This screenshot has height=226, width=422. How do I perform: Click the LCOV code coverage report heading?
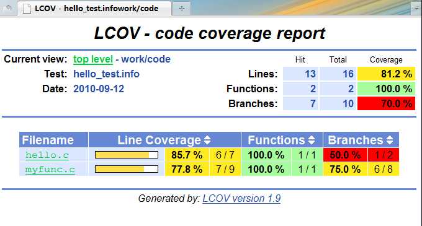tap(210, 33)
